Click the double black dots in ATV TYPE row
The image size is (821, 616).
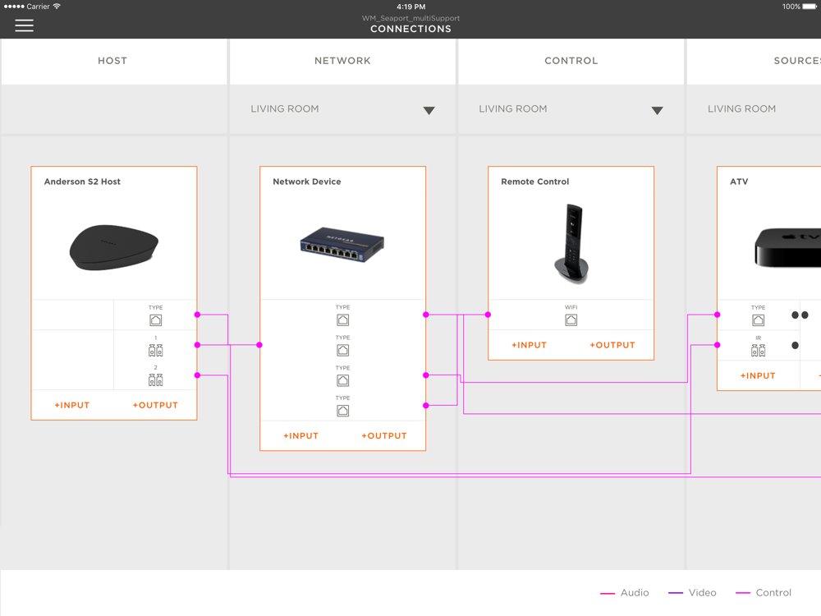click(x=800, y=315)
